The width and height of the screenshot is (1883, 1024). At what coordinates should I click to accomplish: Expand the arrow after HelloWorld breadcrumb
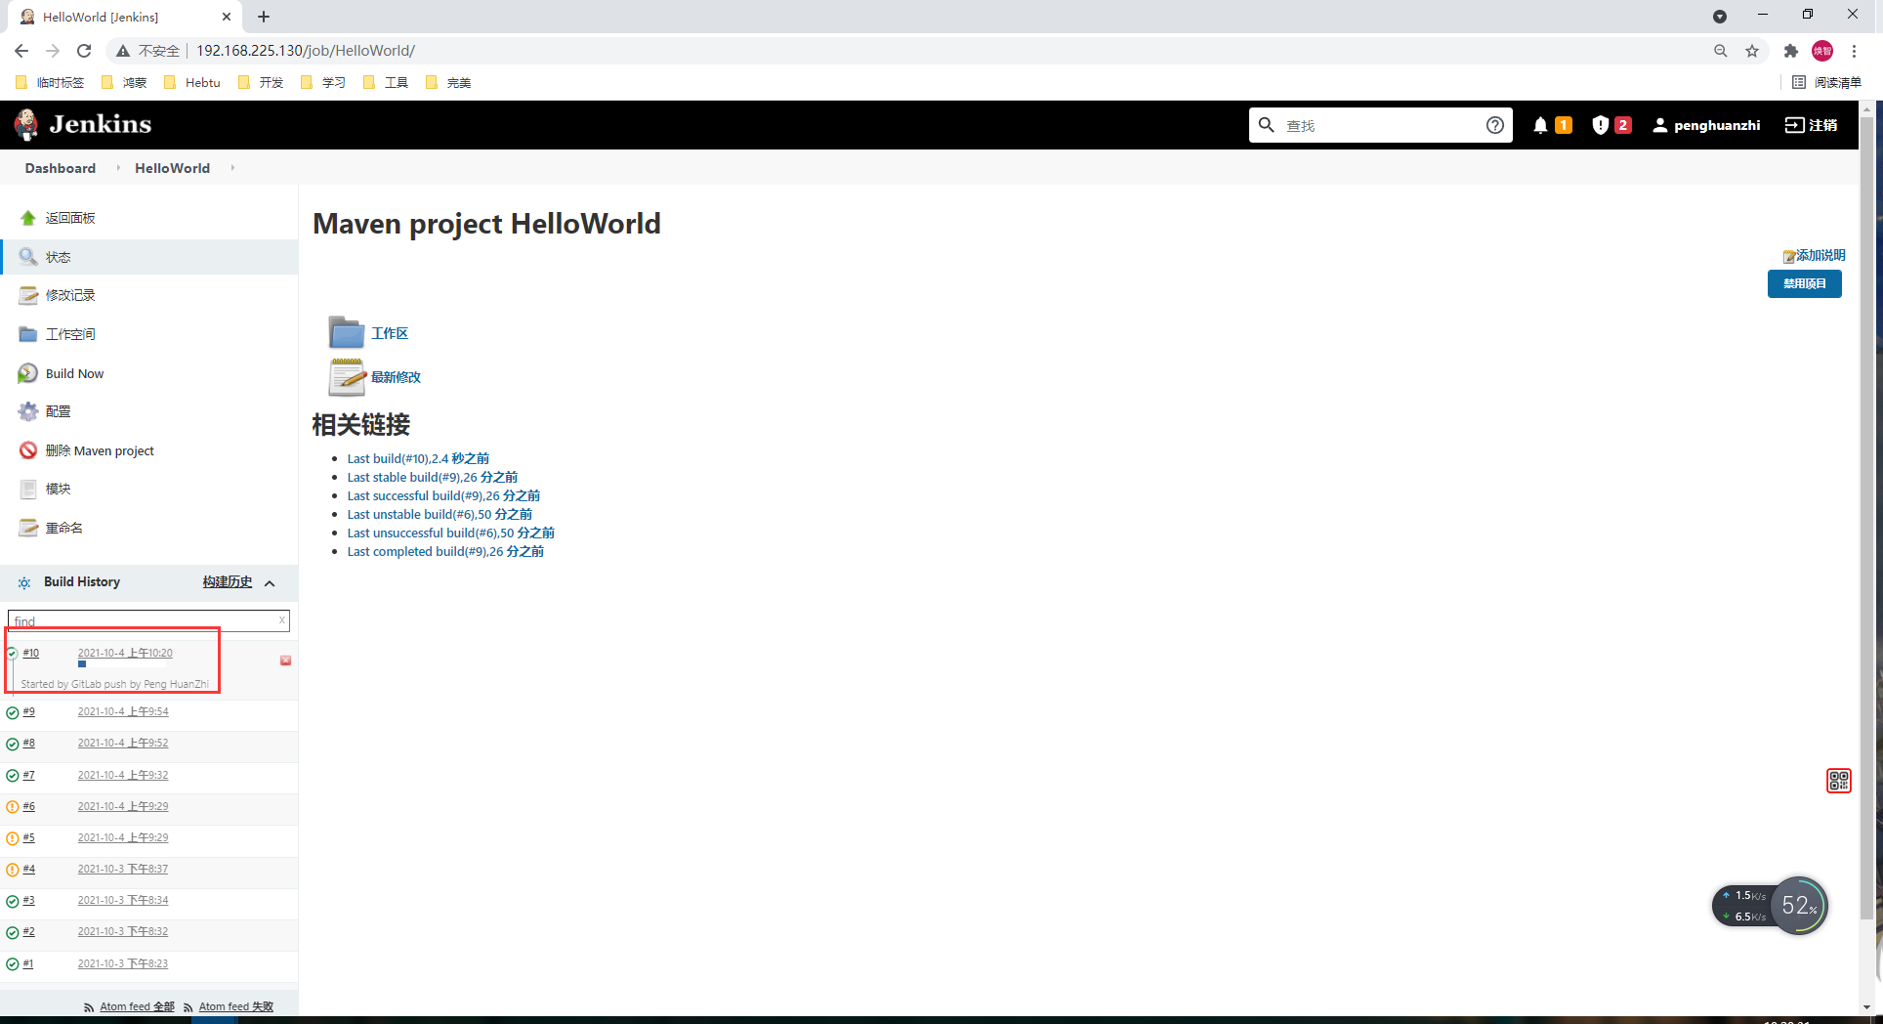tap(232, 168)
